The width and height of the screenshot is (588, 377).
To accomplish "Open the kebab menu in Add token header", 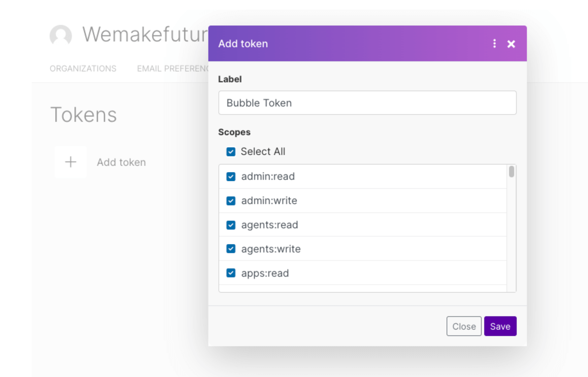I will pos(494,44).
